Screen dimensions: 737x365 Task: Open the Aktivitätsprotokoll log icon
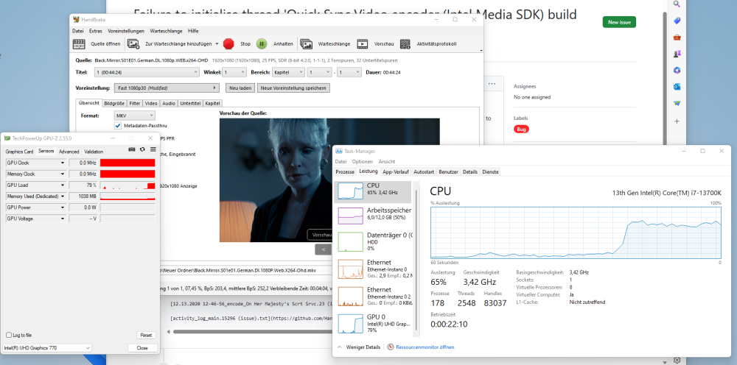click(x=405, y=44)
